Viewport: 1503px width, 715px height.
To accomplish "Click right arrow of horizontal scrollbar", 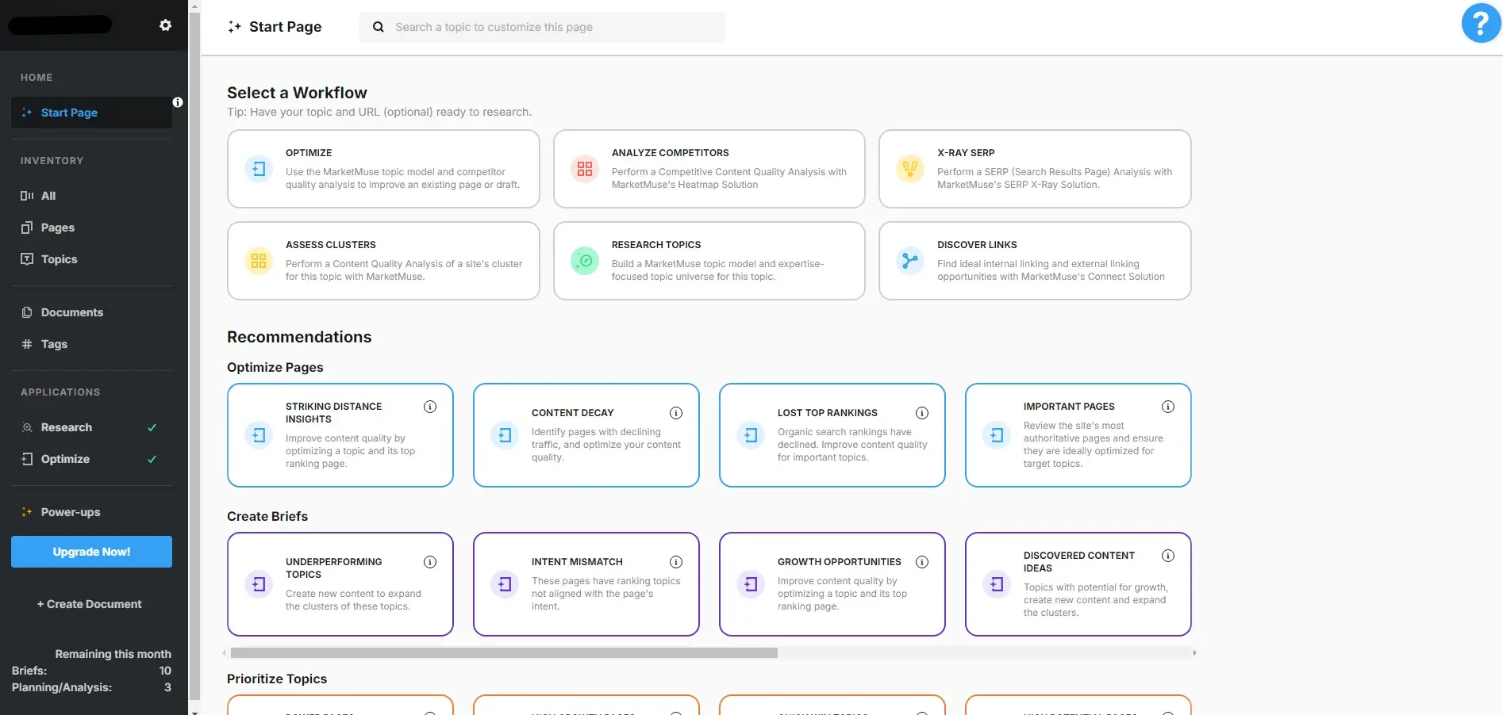I will click(1194, 653).
